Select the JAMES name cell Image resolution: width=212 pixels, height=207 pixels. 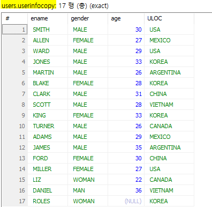(x=48, y=147)
